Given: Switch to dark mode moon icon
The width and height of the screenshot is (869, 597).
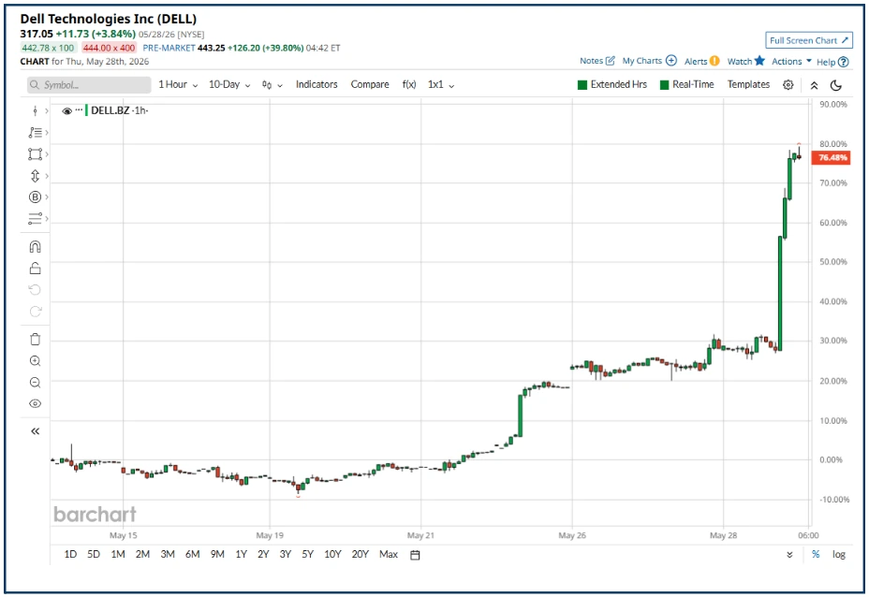Looking at the screenshot, I should click(x=836, y=85).
